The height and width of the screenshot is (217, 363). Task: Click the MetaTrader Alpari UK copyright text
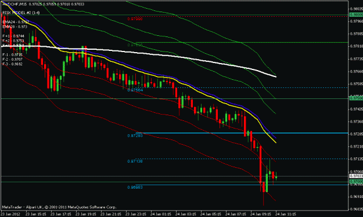pos(59,207)
